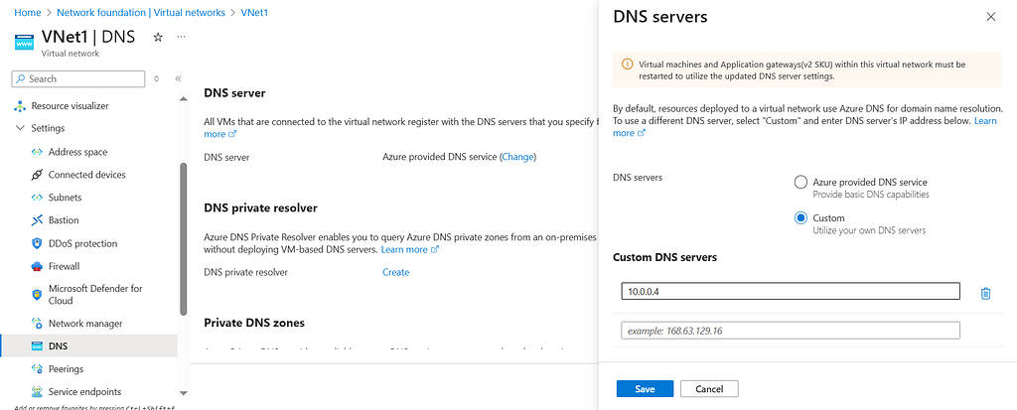
Task: Click the VNet1 virtual network icon
Action: [x=24, y=43]
